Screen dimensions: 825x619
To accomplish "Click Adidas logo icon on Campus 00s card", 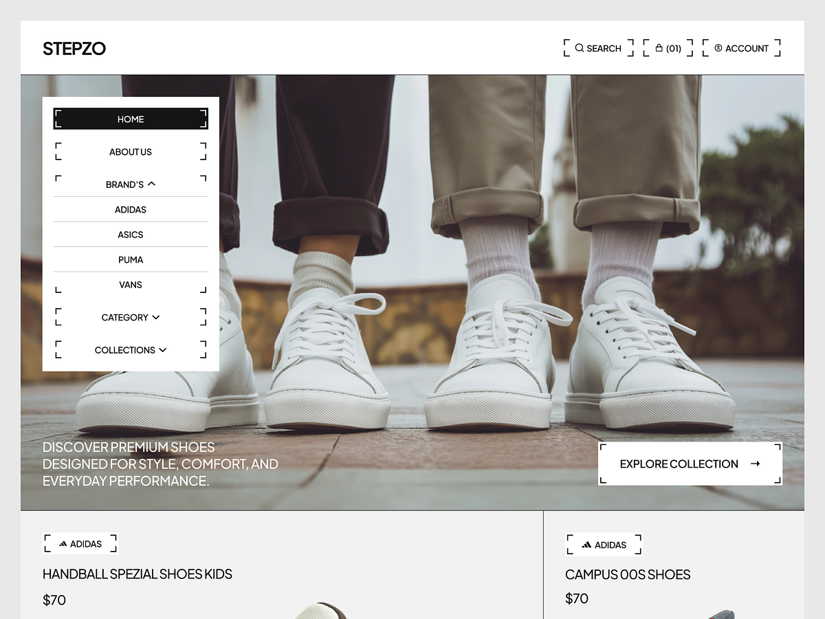I will [x=586, y=545].
